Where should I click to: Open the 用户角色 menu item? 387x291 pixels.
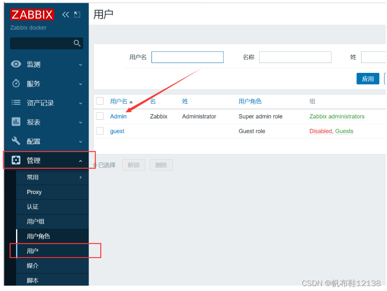click(52, 236)
